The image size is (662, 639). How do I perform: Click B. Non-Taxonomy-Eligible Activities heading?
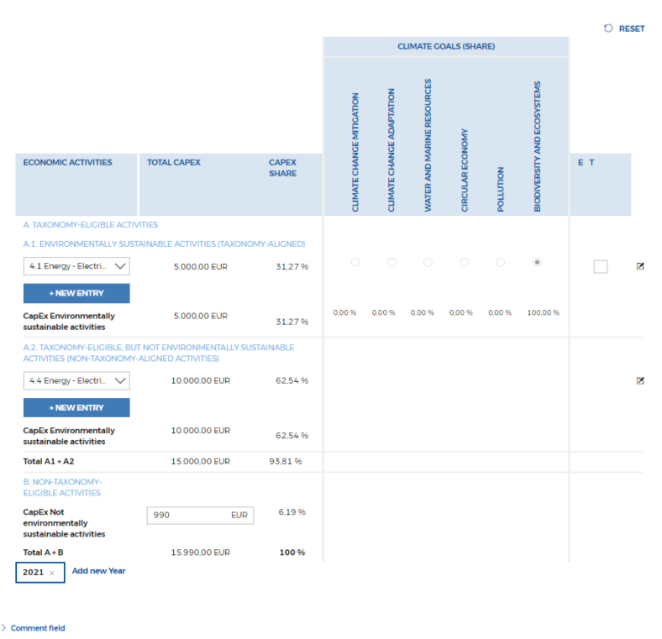click(x=62, y=487)
